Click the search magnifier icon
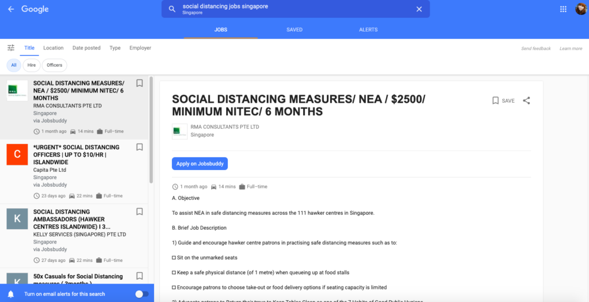Viewport: 589px width, 302px height. click(x=172, y=9)
